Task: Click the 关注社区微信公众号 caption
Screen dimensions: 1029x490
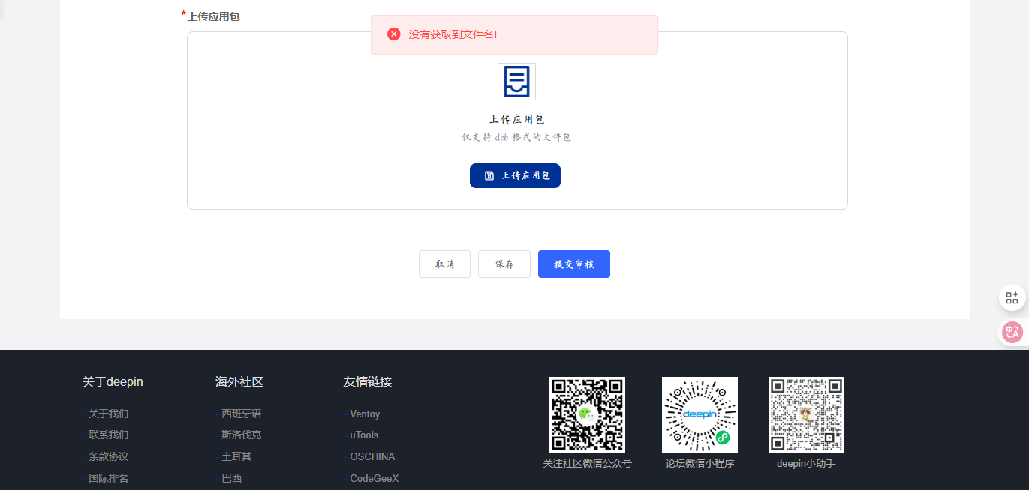Action: 588,463
